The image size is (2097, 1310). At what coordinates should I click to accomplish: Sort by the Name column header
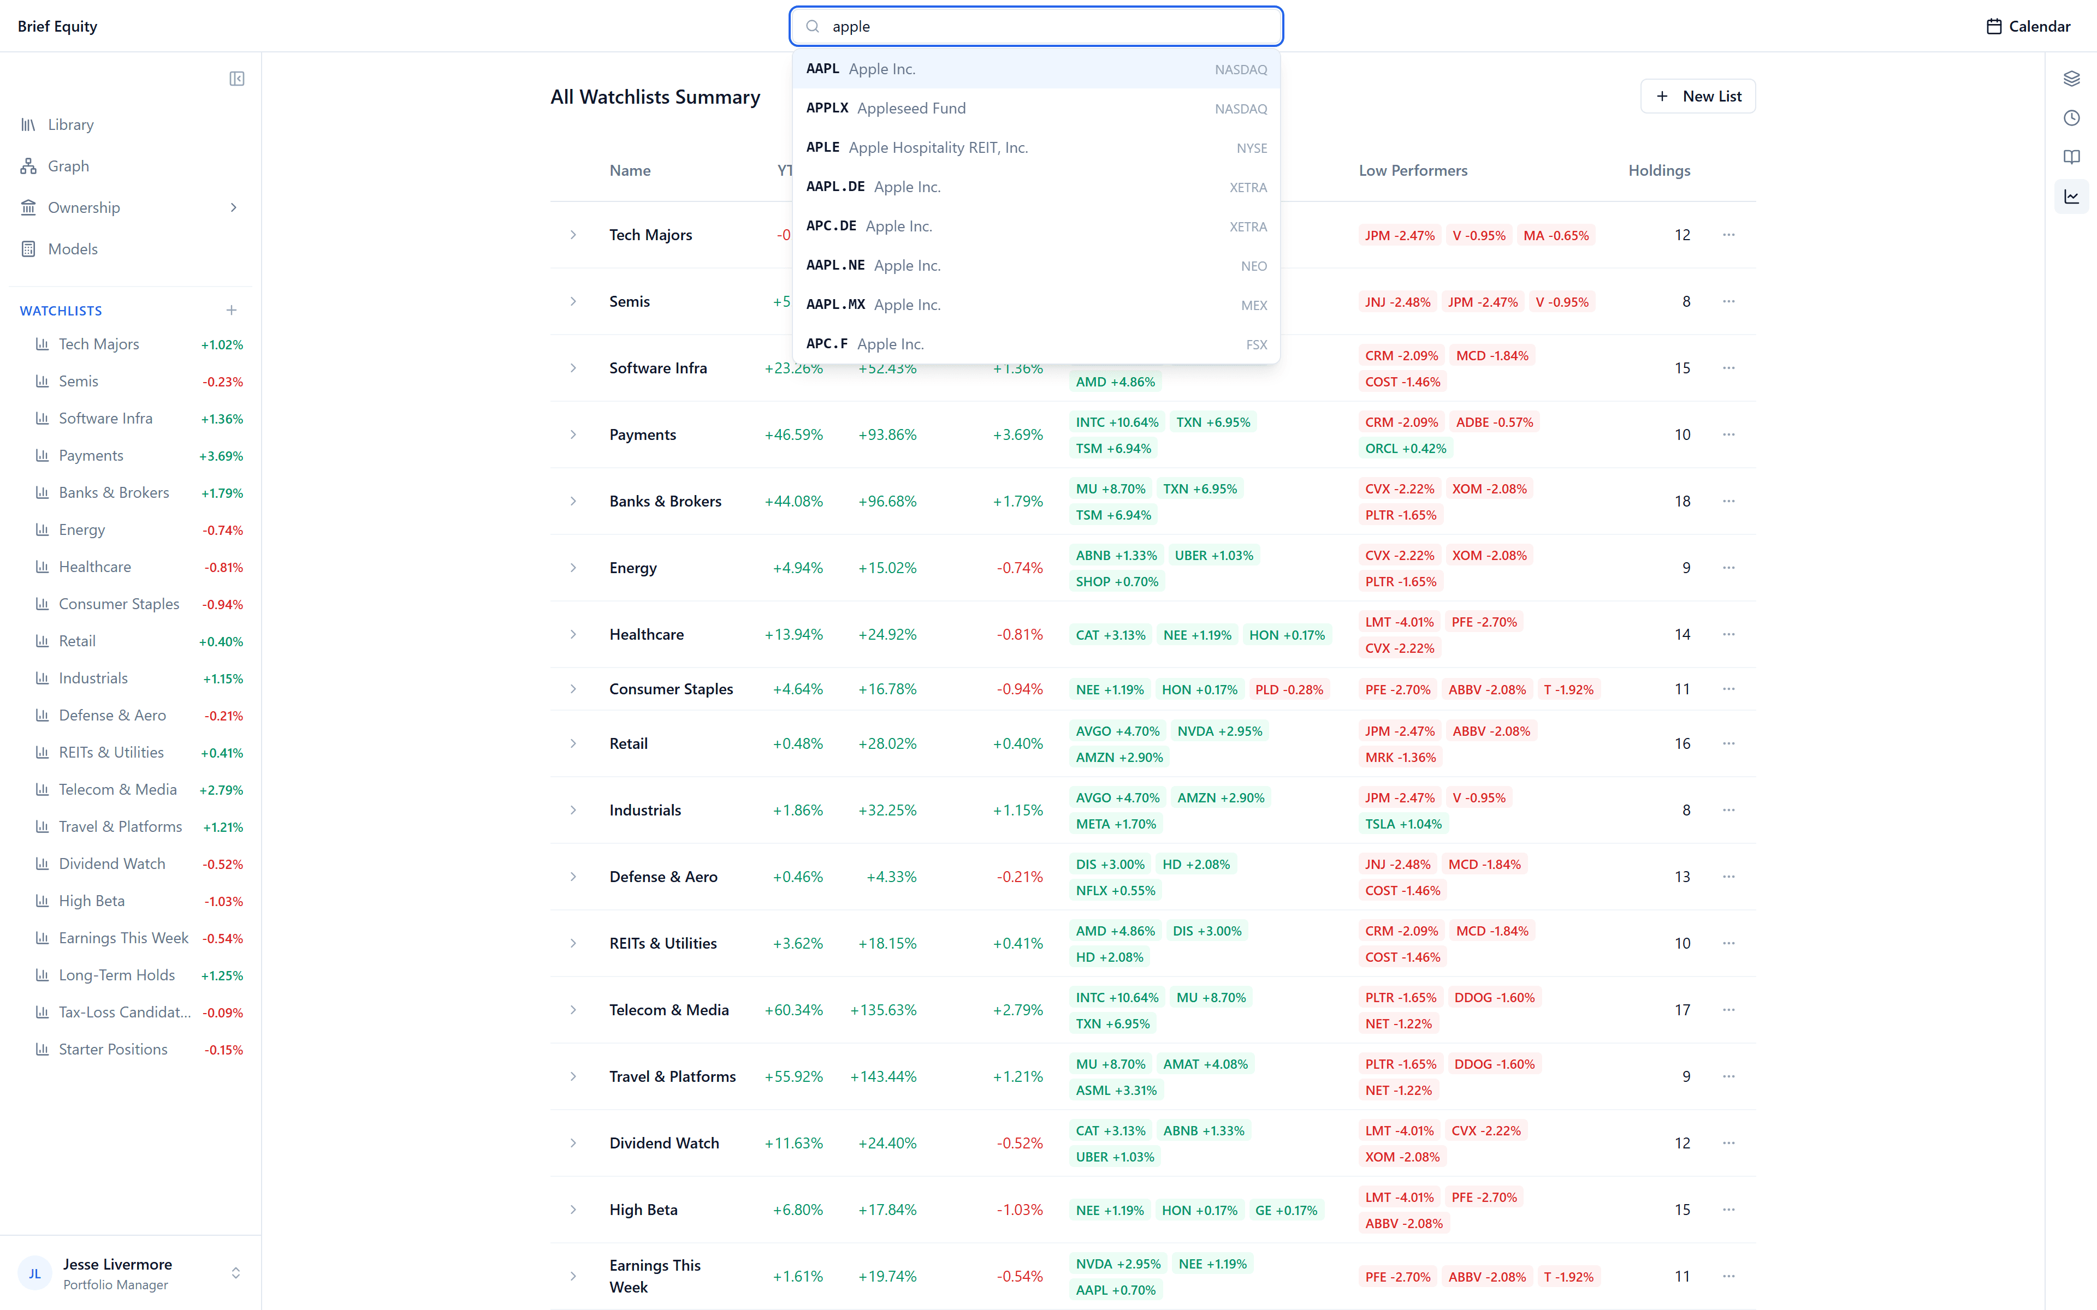tap(630, 171)
